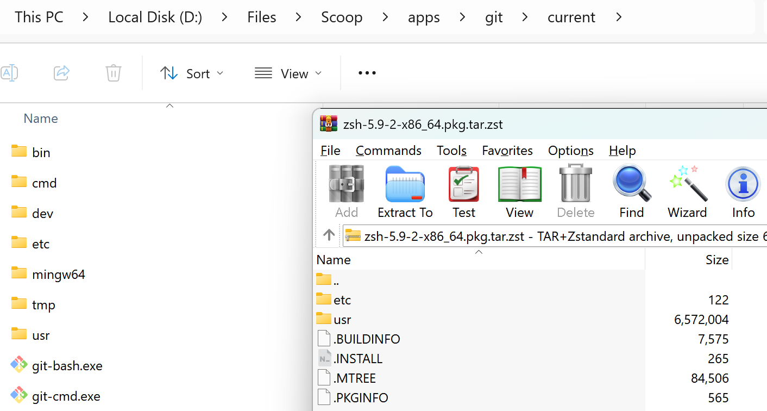The width and height of the screenshot is (767, 411).
Task: Open WinRAR File menu
Action: coord(330,150)
